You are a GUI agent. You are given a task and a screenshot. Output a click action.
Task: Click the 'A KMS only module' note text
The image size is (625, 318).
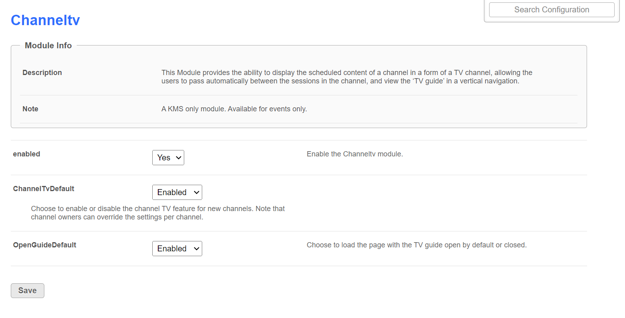(x=234, y=109)
